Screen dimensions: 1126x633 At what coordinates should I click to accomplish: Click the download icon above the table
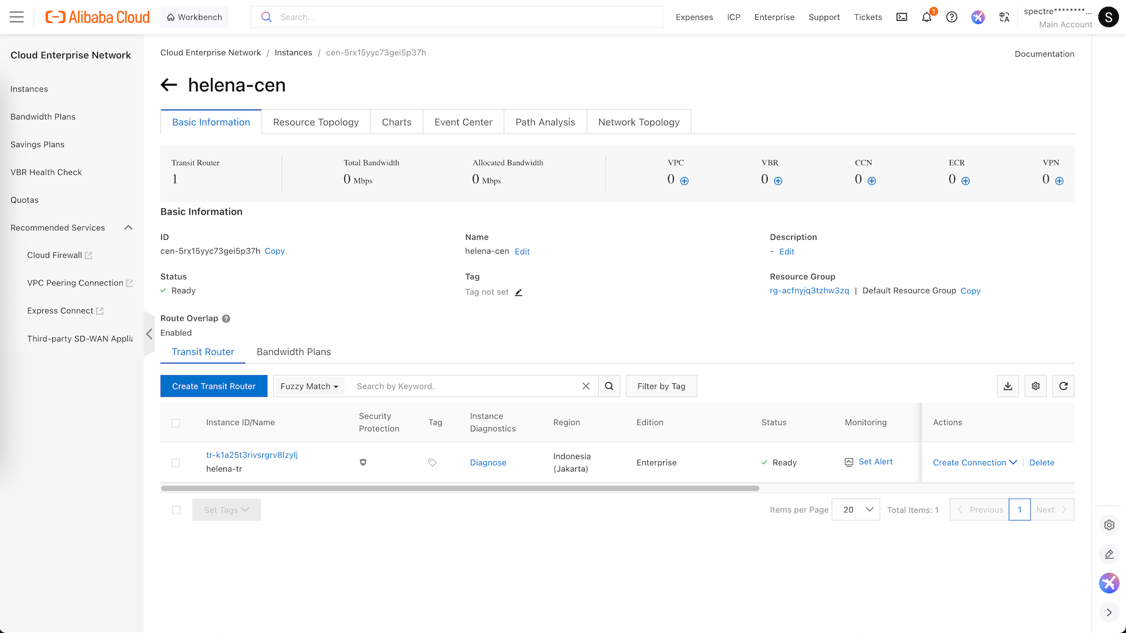[x=1008, y=386]
